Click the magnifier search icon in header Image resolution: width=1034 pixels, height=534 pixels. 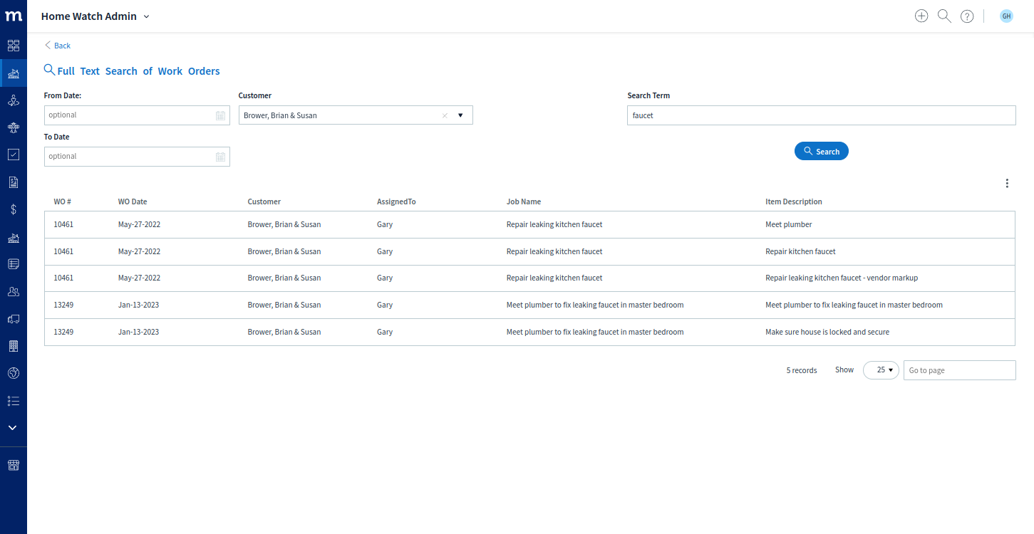tap(944, 16)
